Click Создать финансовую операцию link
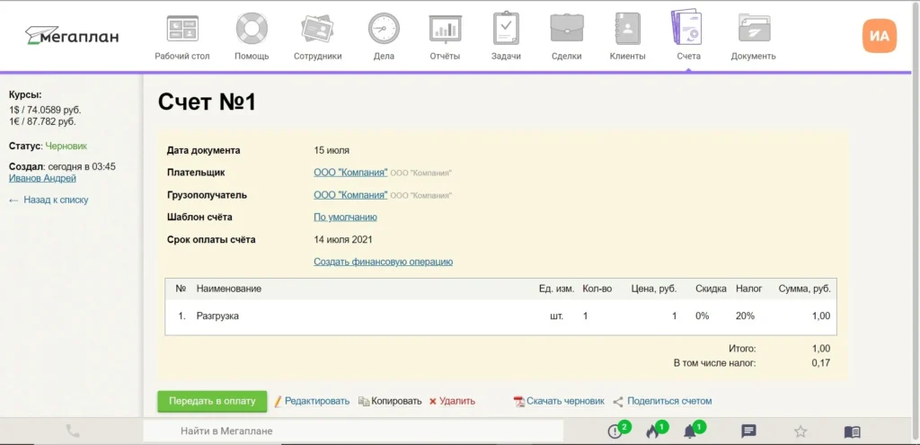The image size is (920, 445). click(x=383, y=262)
